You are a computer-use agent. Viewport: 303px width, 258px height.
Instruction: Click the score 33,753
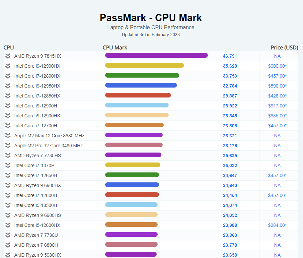(x=230, y=76)
